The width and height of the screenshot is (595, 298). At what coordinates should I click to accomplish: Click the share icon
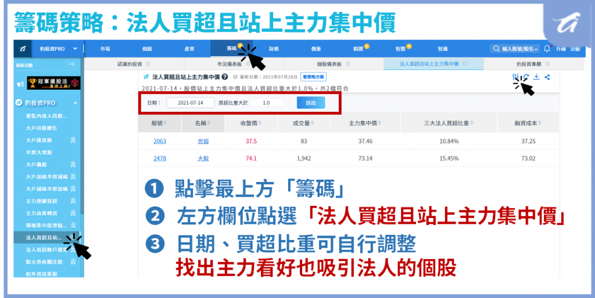(x=547, y=77)
